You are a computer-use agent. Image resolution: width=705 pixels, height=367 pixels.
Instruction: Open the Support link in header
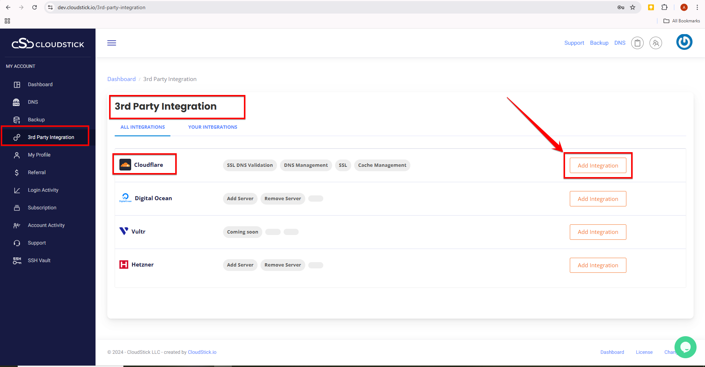tap(574, 43)
